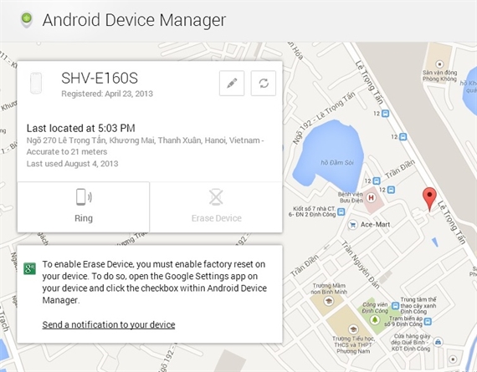Screen dimensions: 477x372
Task: Click the Công viên Định Công tree icon
Action: click(x=375, y=319)
